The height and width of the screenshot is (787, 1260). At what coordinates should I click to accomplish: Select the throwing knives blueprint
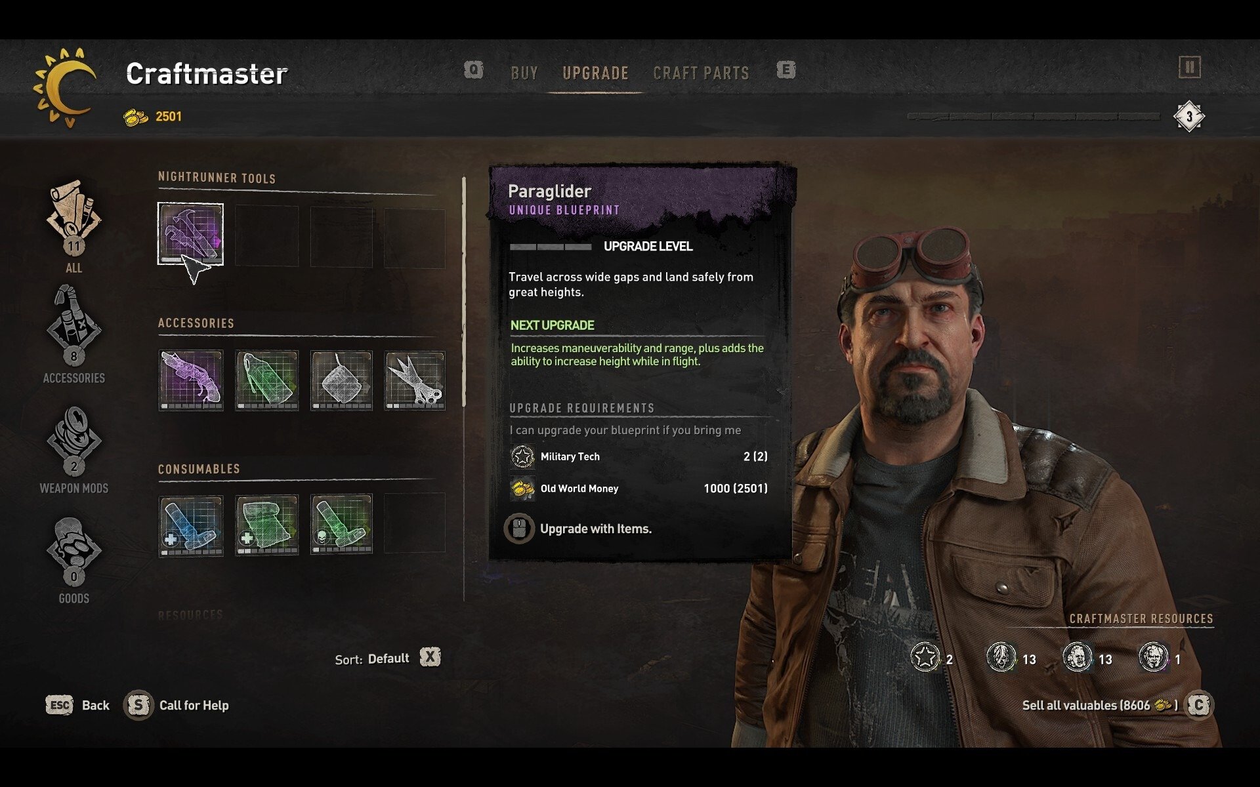tap(415, 380)
